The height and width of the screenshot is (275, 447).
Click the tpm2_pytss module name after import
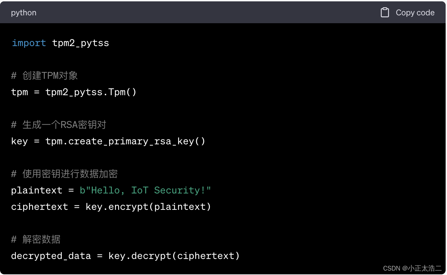tap(81, 43)
